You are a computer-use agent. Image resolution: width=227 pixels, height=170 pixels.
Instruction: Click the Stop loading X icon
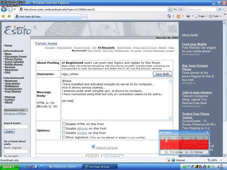[181, 9]
